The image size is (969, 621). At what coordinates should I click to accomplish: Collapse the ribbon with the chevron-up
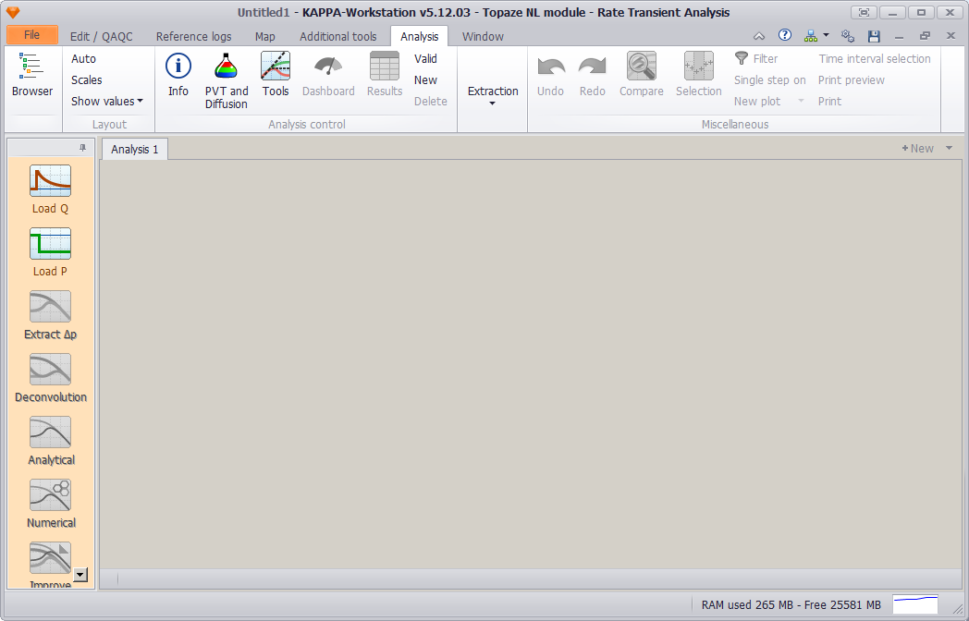tap(759, 36)
